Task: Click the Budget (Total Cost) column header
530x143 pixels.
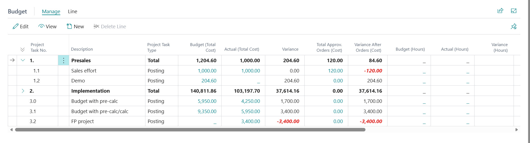Action: click(203, 47)
